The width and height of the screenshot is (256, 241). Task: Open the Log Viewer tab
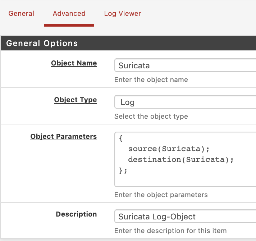pos(123,13)
